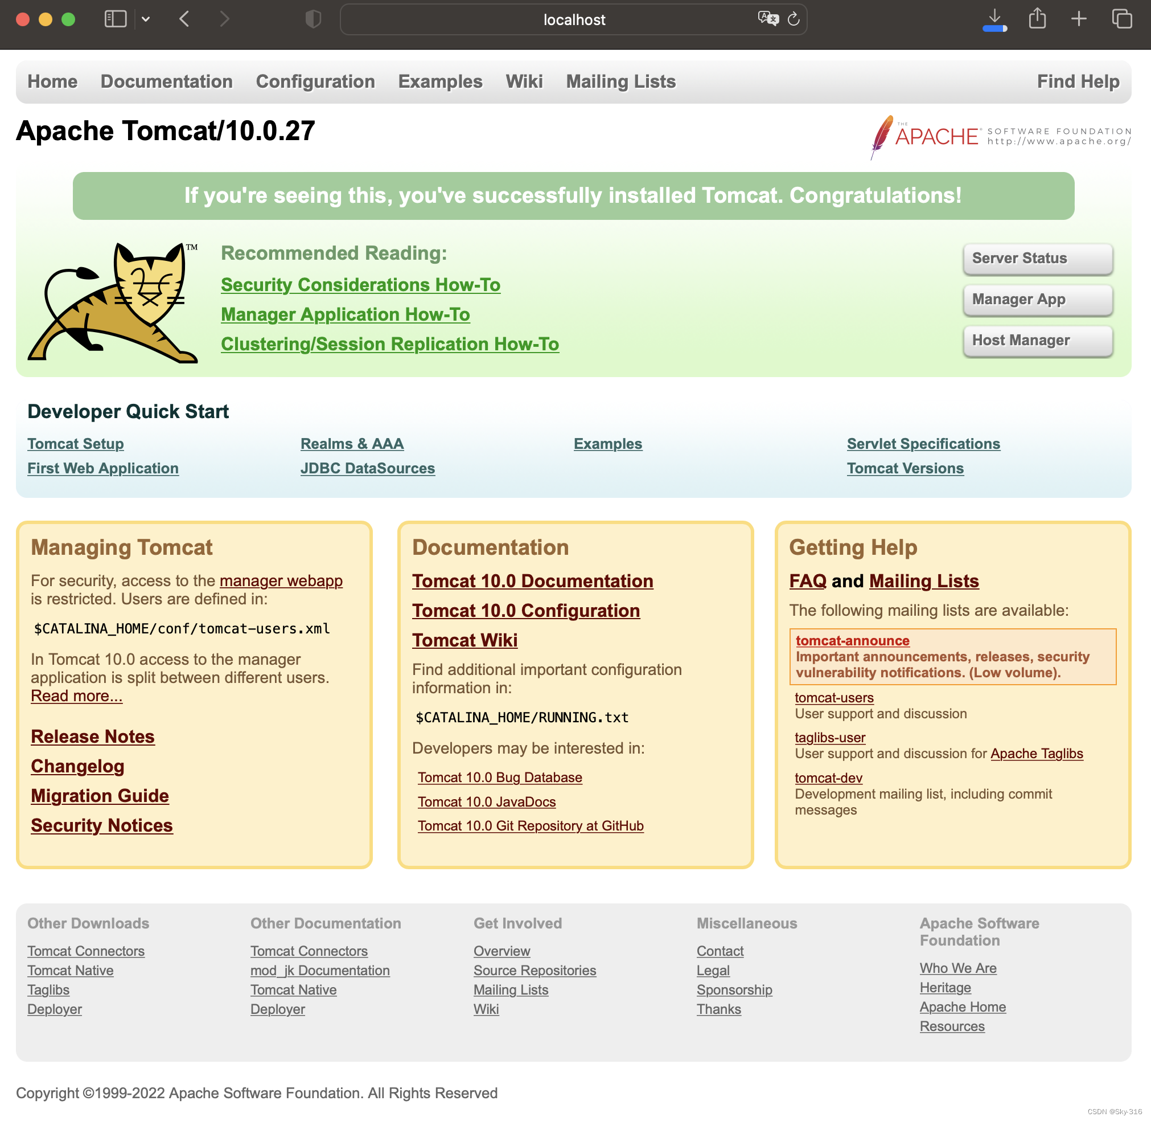Open First Web Application link
This screenshot has width=1151, height=1121.
click(103, 468)
